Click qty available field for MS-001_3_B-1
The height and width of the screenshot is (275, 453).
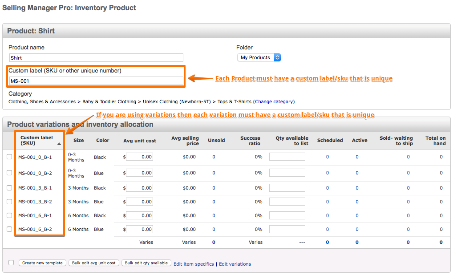[287, 188]
